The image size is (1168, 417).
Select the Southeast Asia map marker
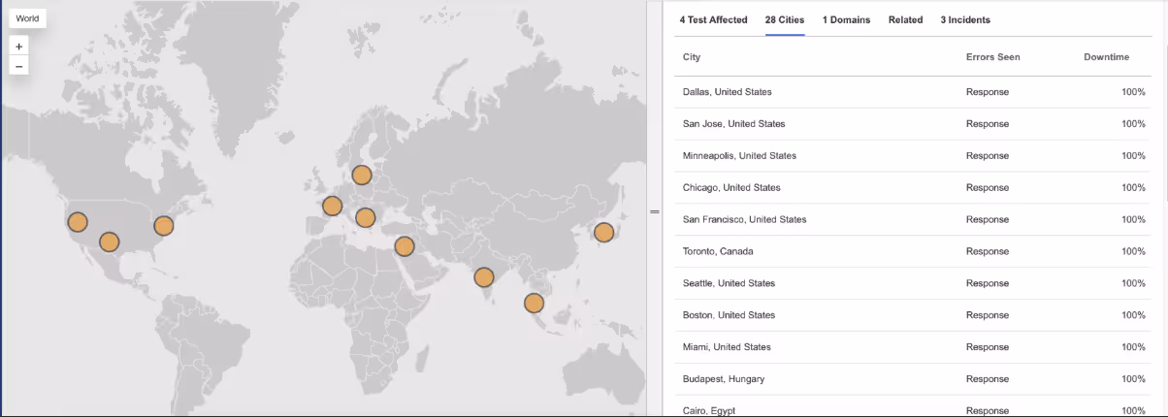click(x=534, y=303)
